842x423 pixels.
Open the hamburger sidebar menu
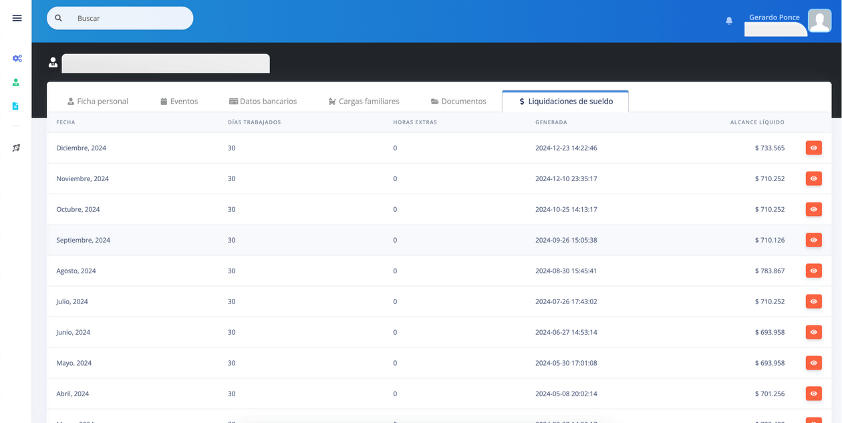pyautogui.click(x=17, y=18)
